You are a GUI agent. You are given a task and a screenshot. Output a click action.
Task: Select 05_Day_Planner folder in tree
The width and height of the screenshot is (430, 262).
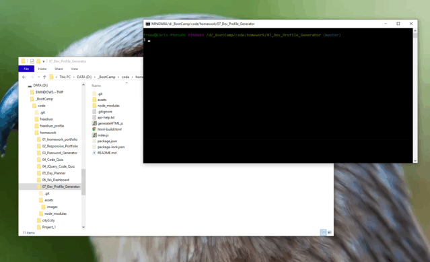click(x=54, y=173)
